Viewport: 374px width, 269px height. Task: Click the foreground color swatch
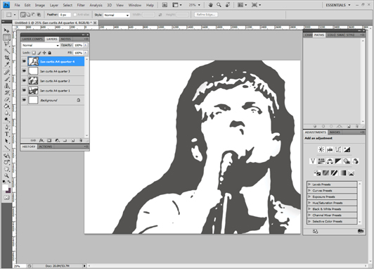pyautogui.click(x=5, y=188)
